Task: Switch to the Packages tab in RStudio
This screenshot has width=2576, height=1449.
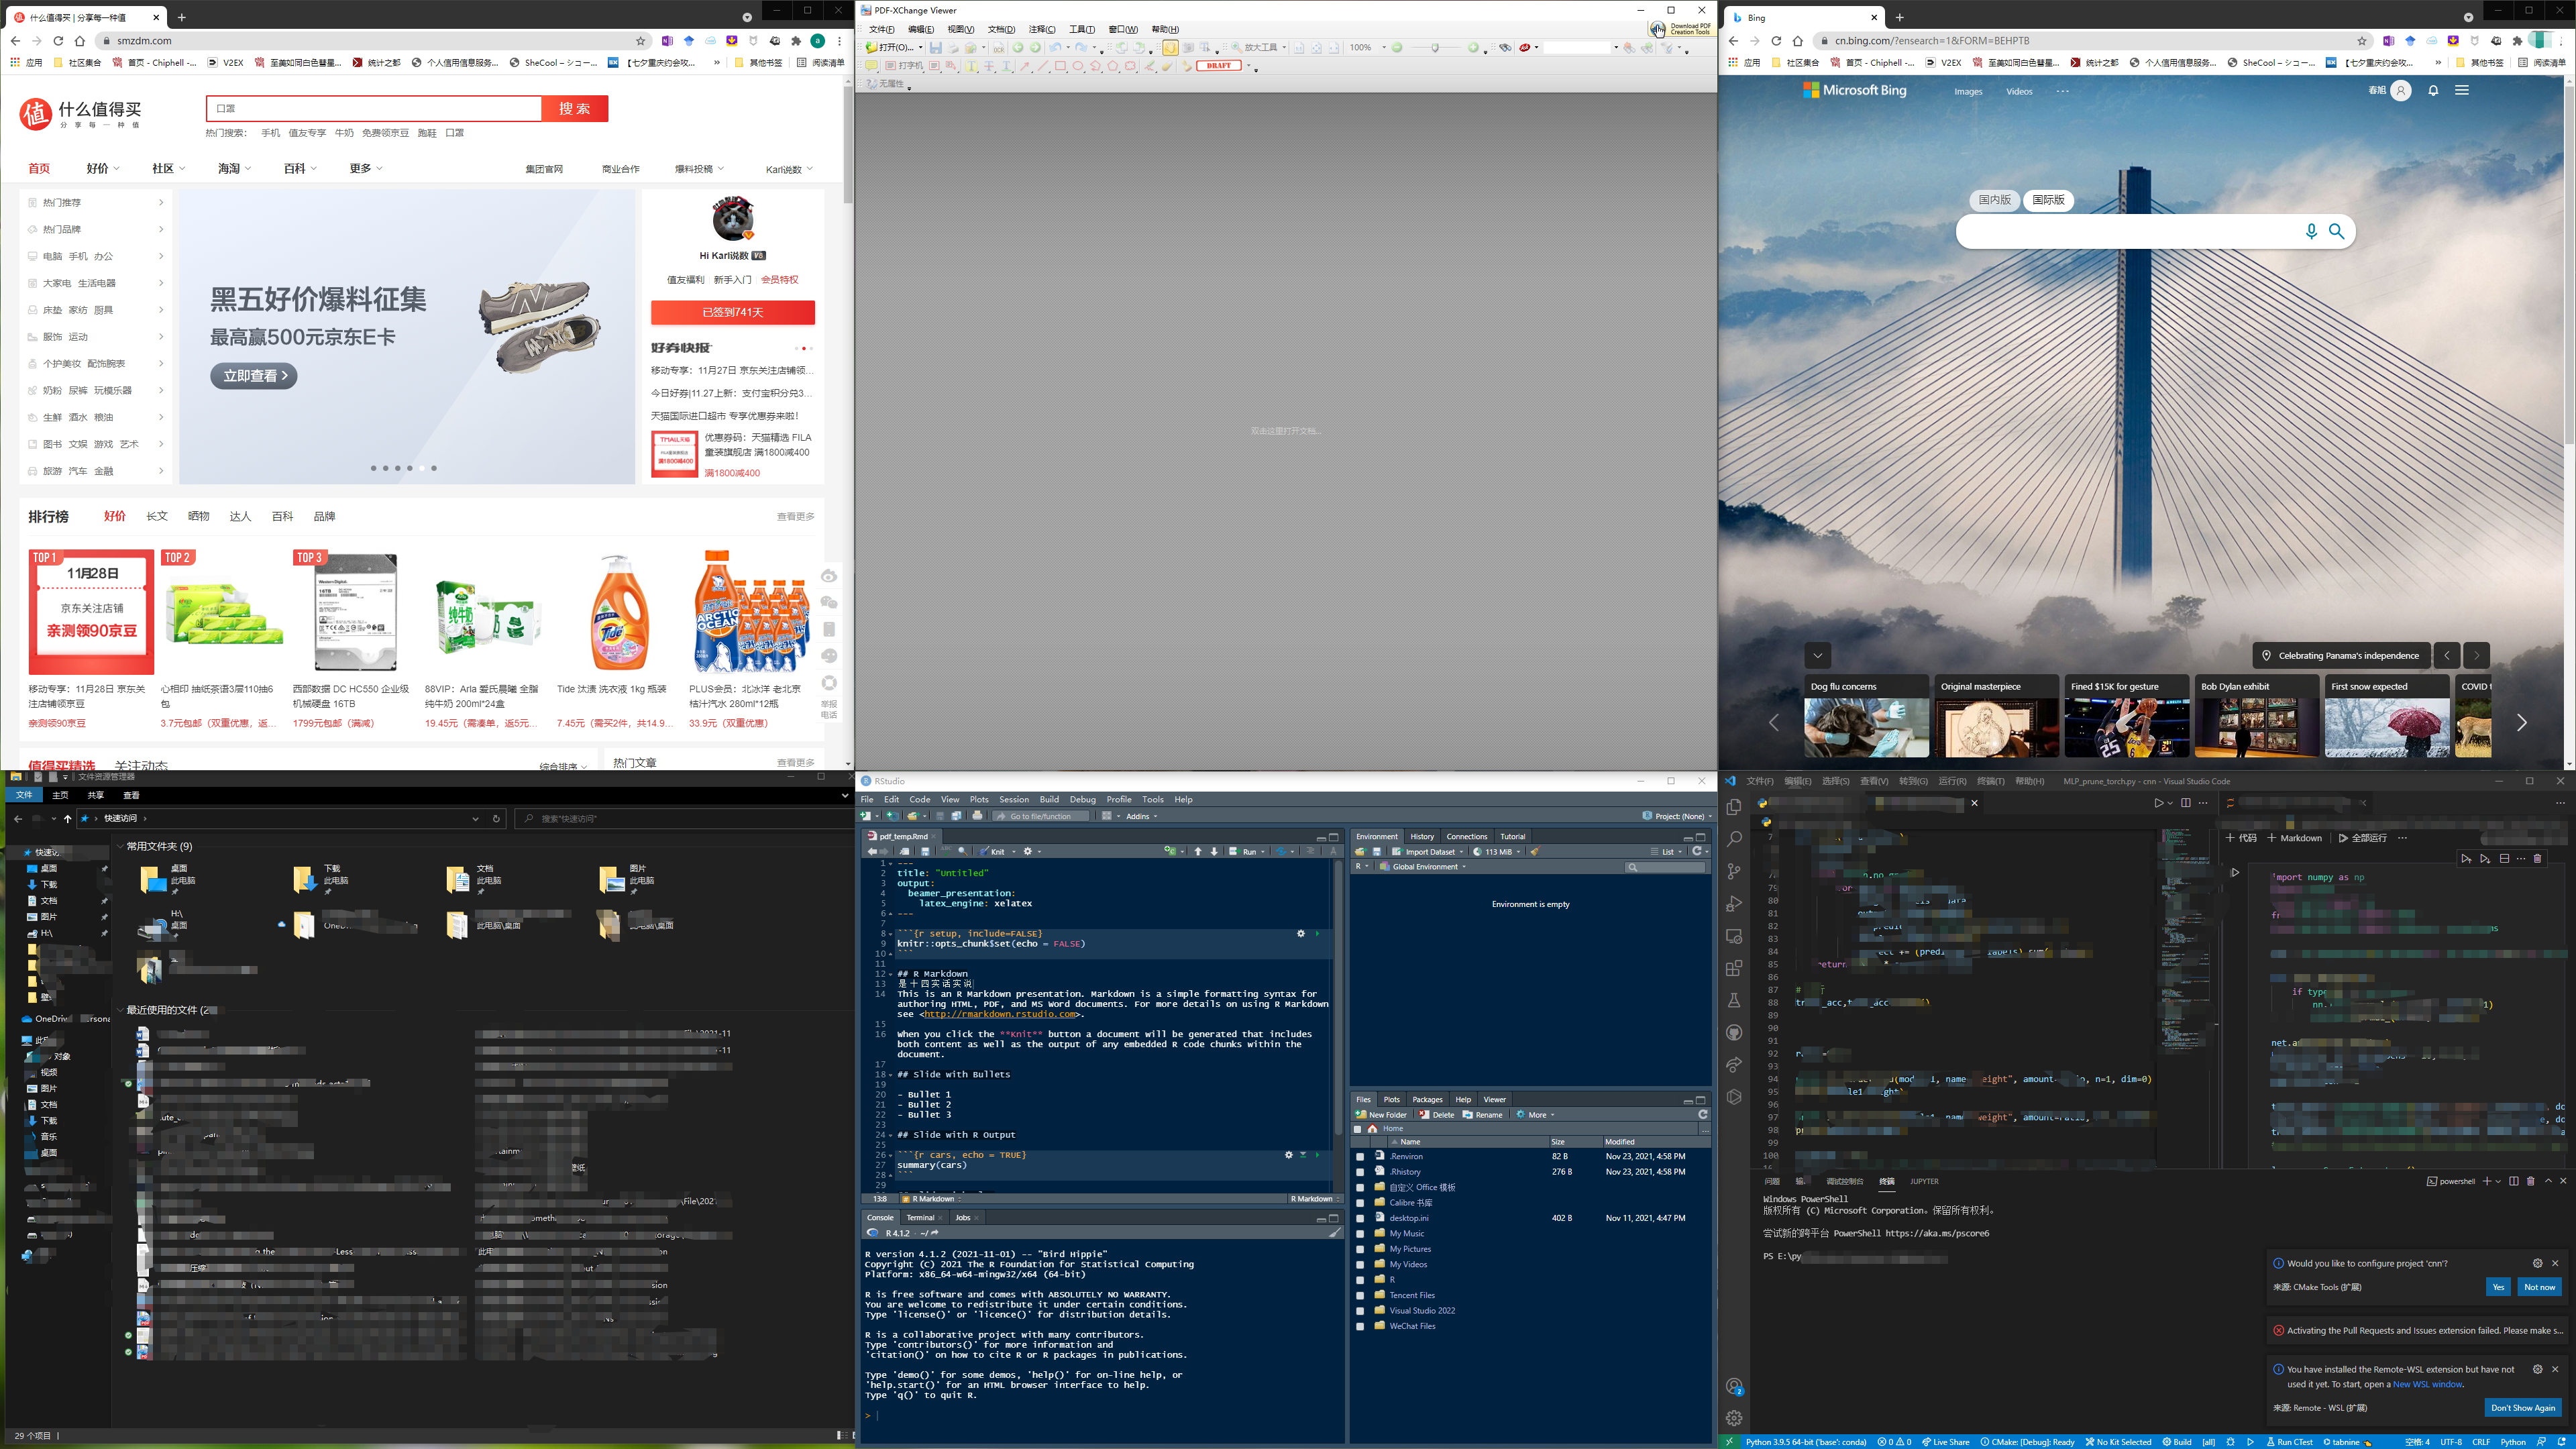Action: pyautogui.click(x=1427, y=1099)
